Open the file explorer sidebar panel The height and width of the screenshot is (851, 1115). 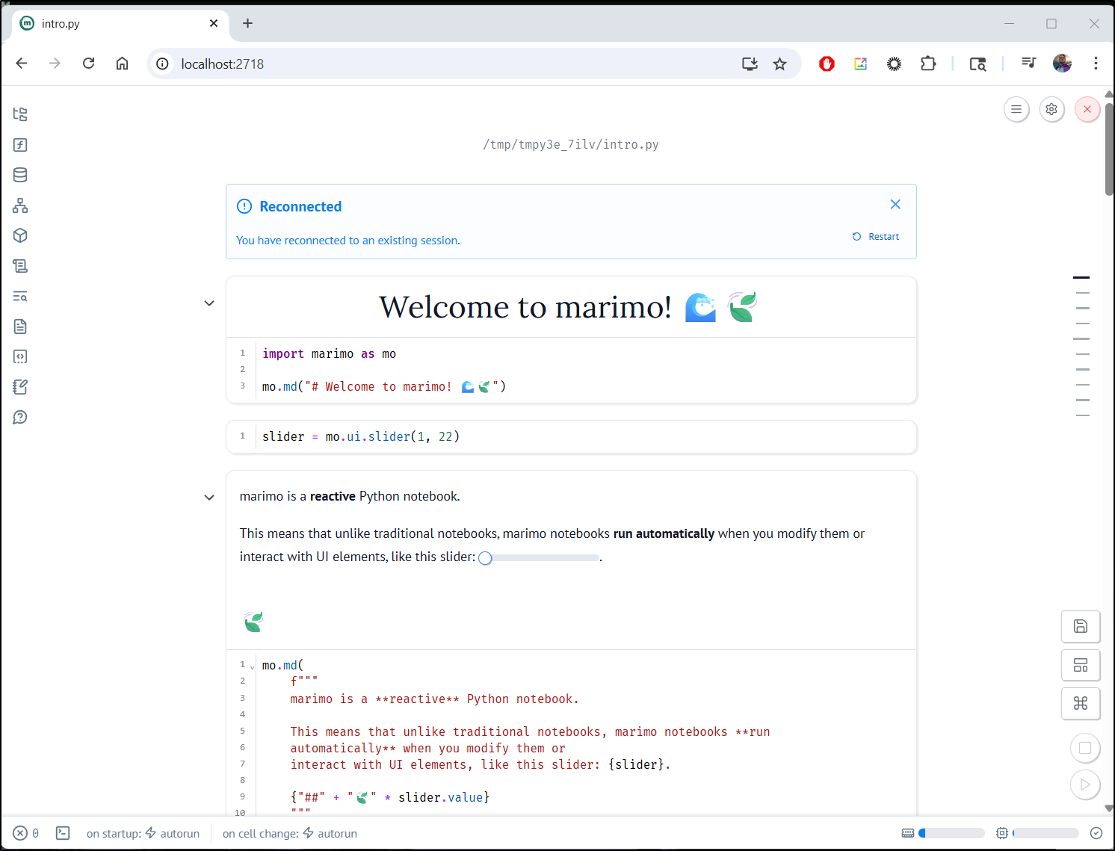point(20,114)
